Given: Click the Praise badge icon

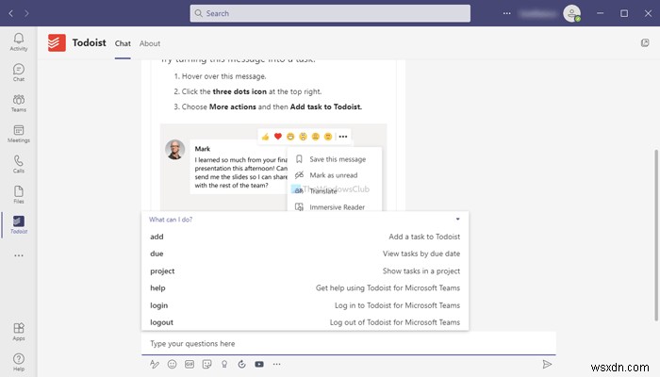Looking at the screenshot, I should coord(224,365).
